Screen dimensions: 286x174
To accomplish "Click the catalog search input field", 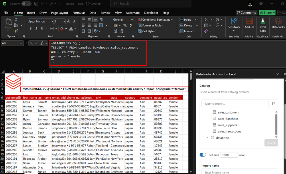I will pos(235,103).
